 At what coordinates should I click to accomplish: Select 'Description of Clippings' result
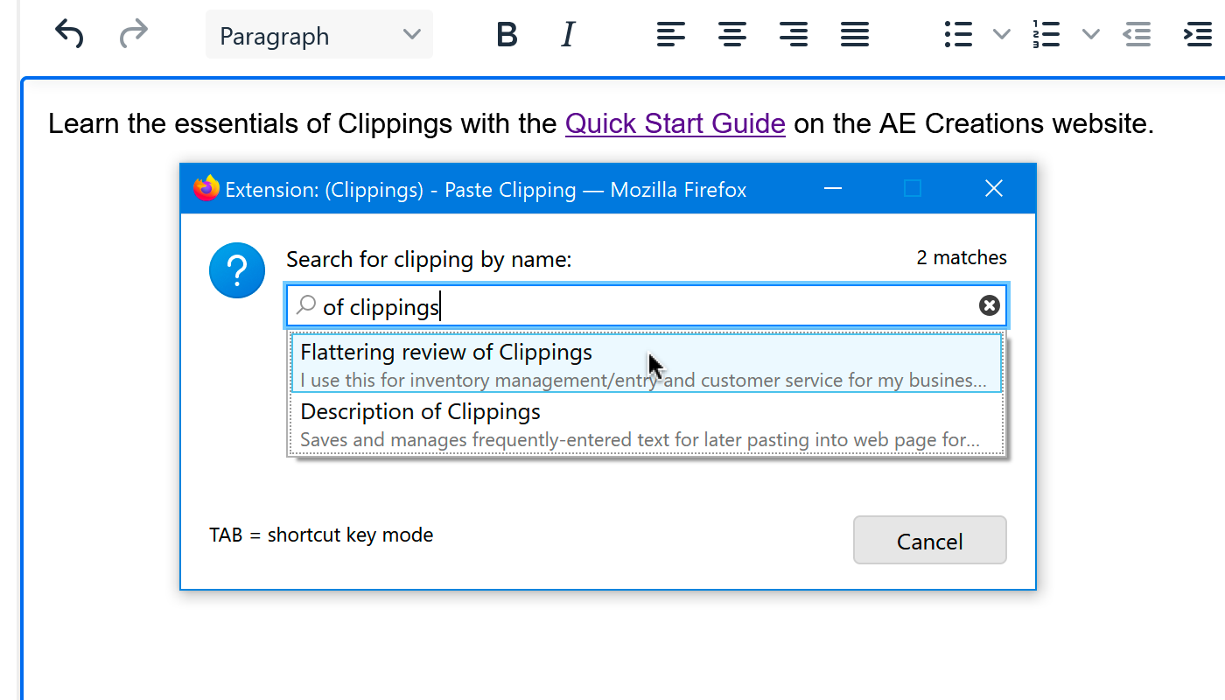pos(647,423)
